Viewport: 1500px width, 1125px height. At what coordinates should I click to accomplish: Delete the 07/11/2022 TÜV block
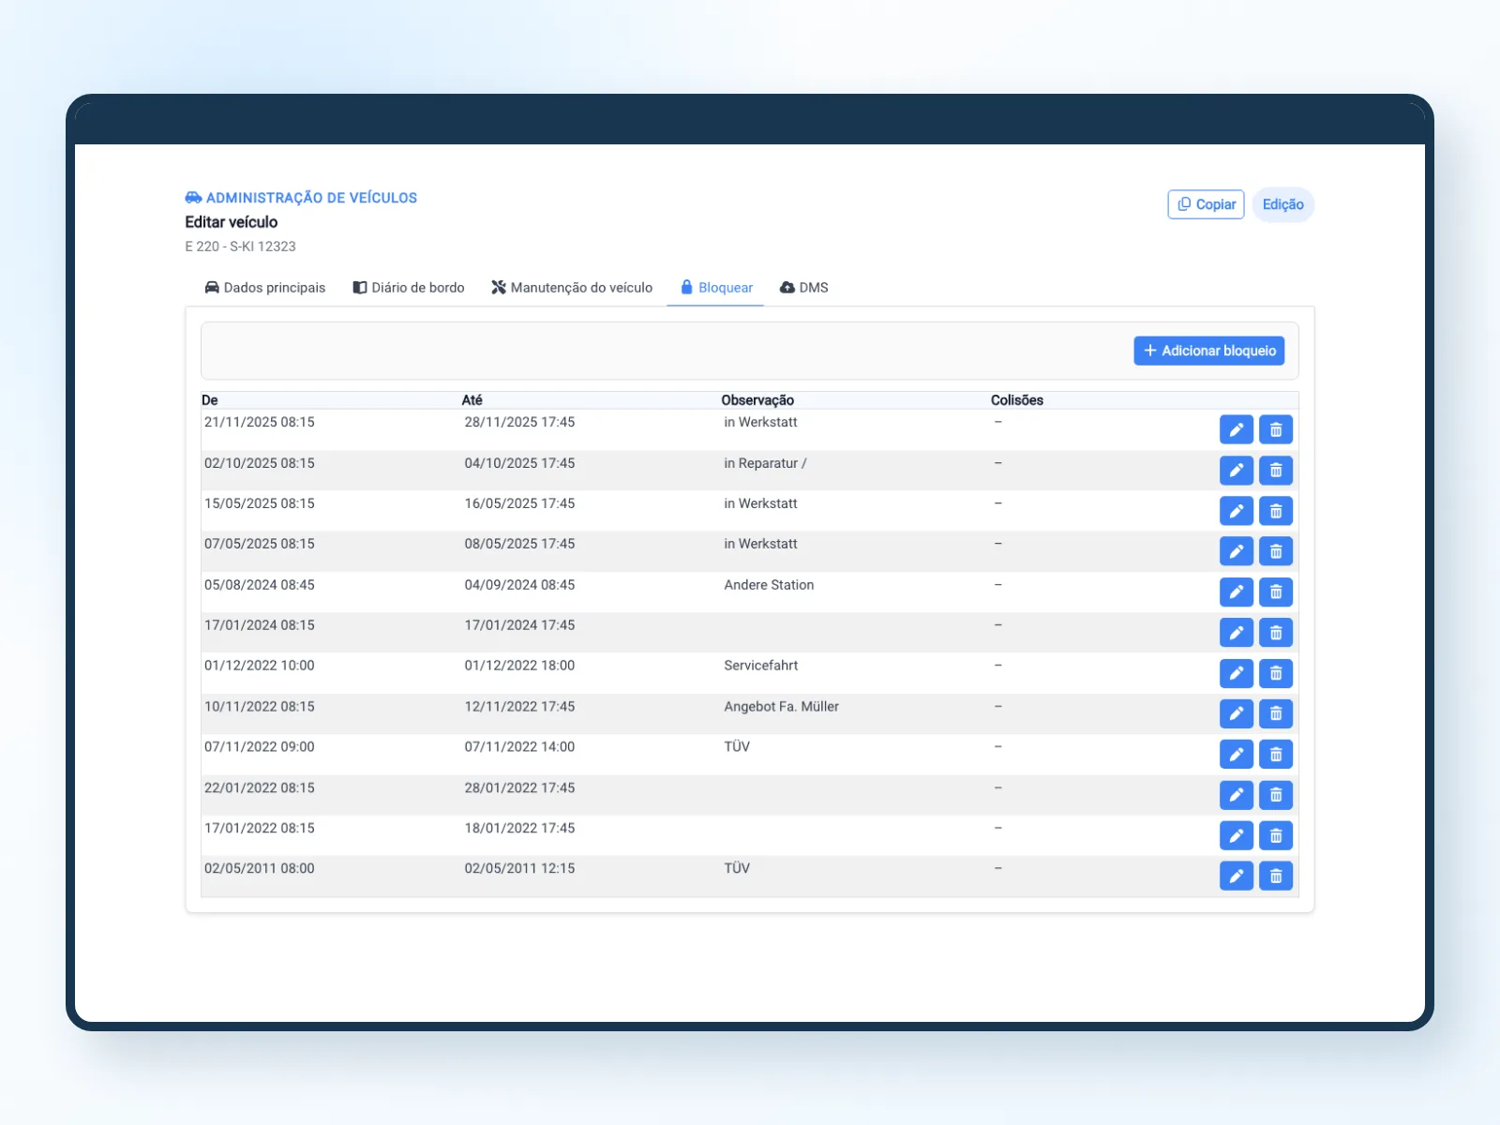pos(1276,754)
